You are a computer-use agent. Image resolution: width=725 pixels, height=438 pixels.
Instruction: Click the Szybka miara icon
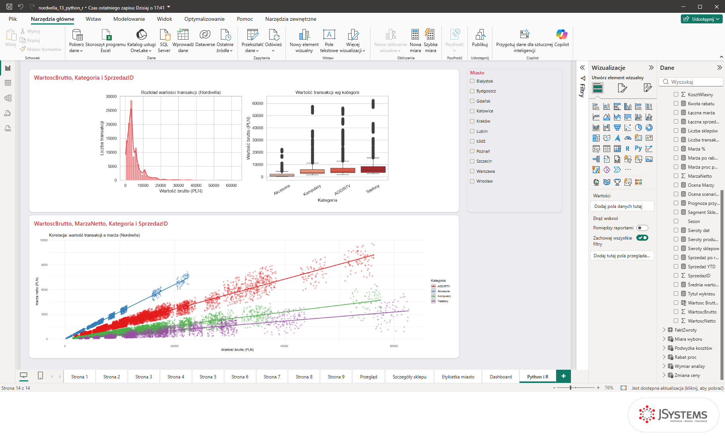pyautogui.click(x=430, y=40)
